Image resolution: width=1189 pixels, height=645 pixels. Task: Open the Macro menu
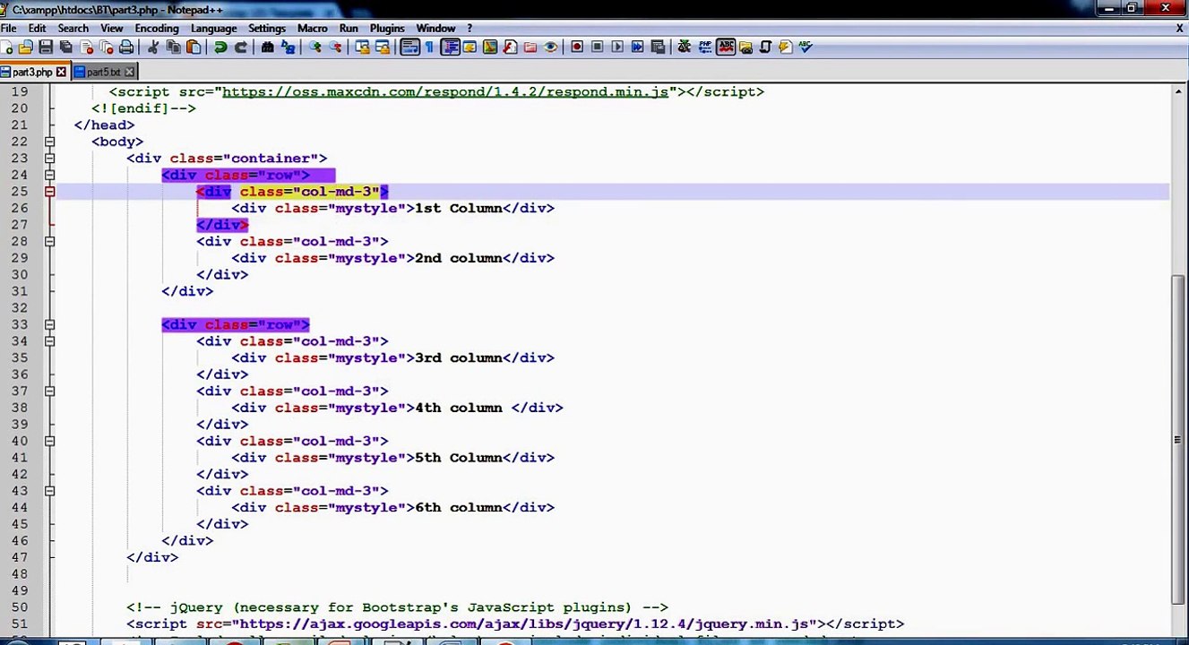[x=312, y=28]
